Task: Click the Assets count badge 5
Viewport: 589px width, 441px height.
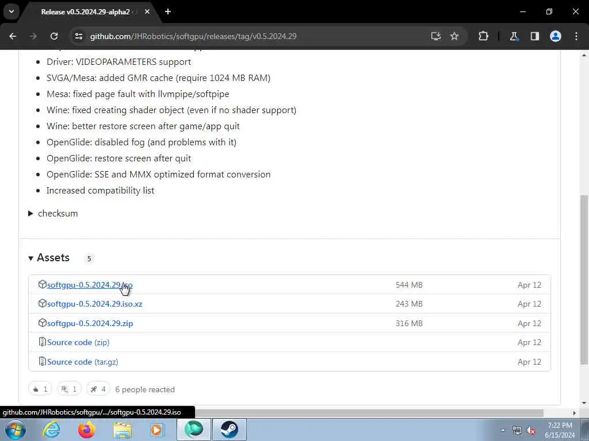Action: (89, 258)
